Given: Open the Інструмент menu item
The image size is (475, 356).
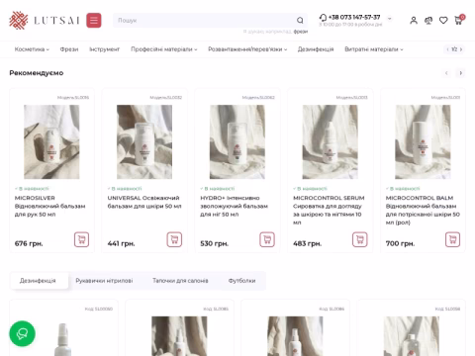Looking at the screenshot, I should (x=104, y=49).
